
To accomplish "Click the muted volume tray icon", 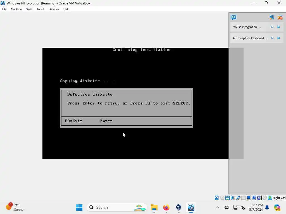I will coord(243,207).
